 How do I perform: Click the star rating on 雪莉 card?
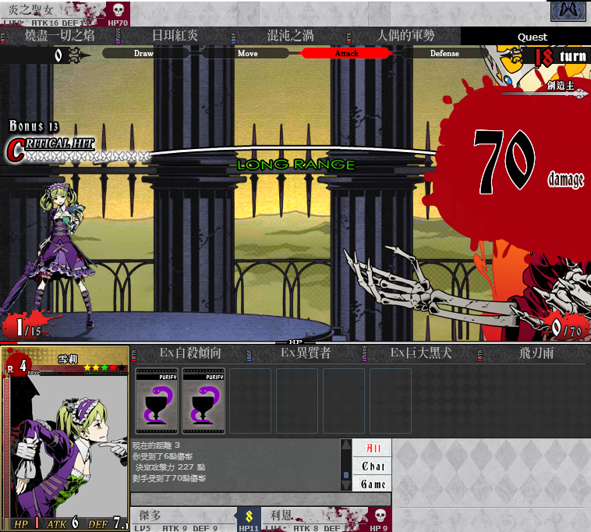coord(104,367)
